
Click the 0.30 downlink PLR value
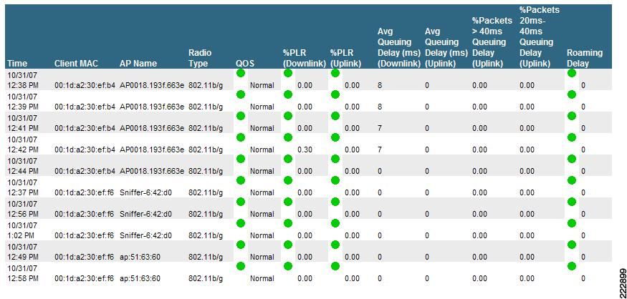(305, 149)
